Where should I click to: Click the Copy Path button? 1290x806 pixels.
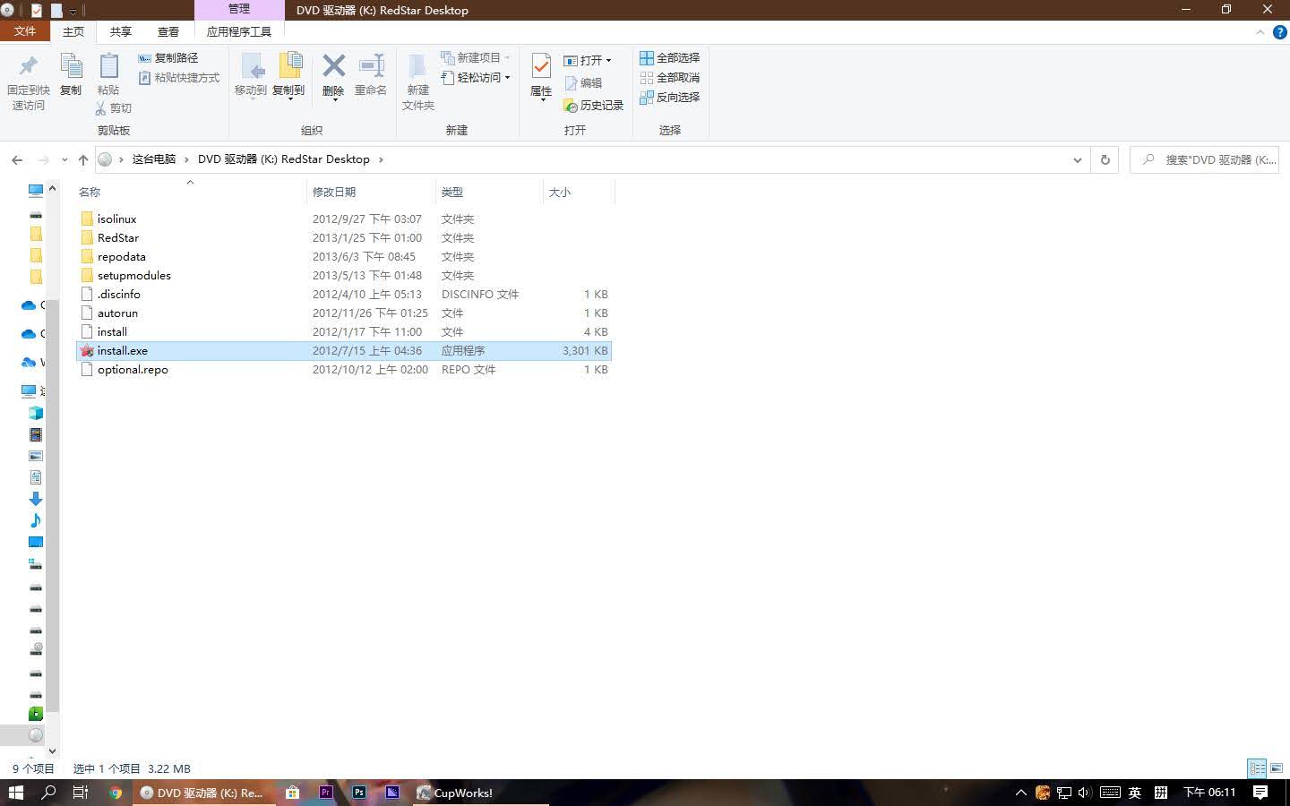(x=168, y=58)
